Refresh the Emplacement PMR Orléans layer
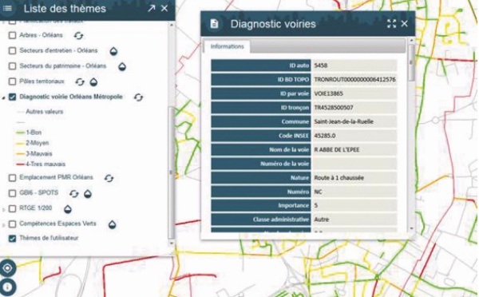 click(x=109, y=178)
